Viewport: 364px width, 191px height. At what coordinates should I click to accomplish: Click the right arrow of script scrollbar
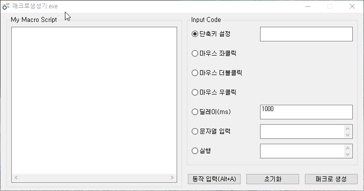click(172, 177)
